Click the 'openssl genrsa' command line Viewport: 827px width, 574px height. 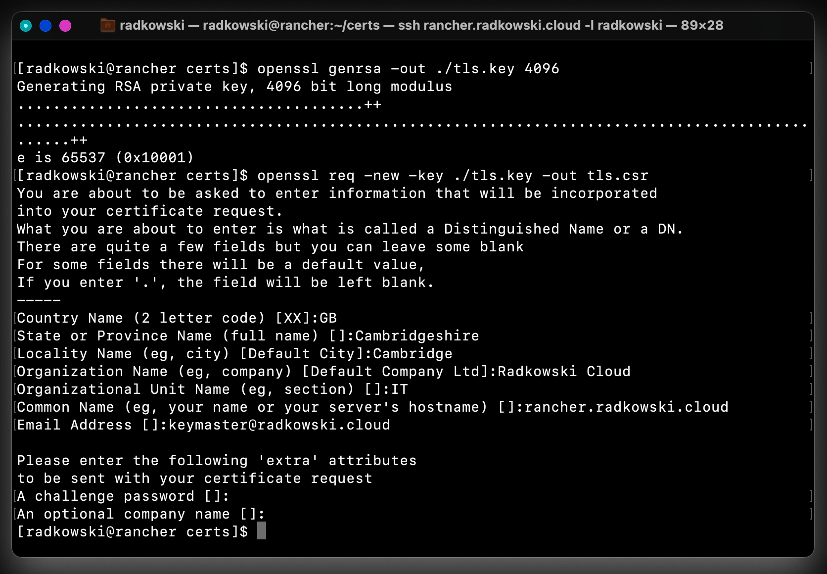[288, 69]
